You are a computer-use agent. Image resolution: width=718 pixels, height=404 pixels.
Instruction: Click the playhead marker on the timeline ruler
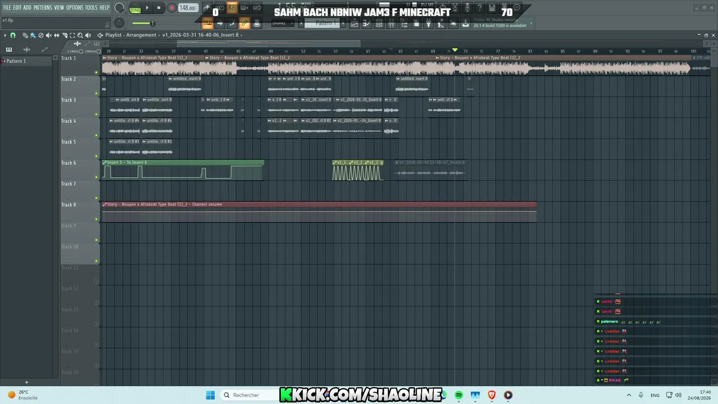tap(455, 50)
